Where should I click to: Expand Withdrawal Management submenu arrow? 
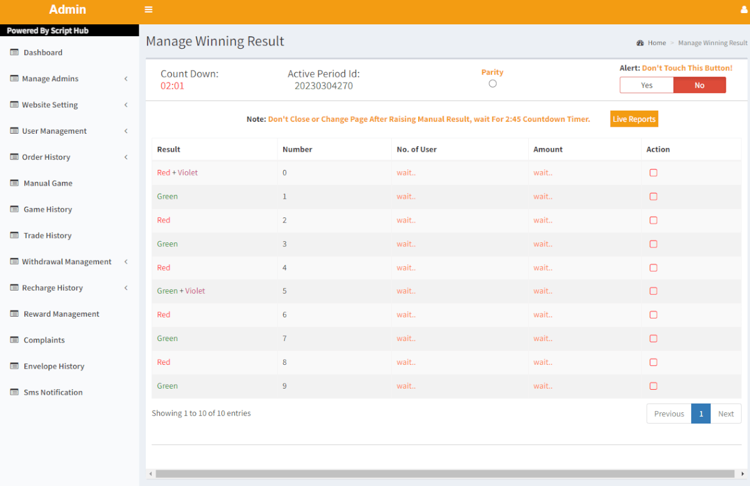click(x=126, y=262)
